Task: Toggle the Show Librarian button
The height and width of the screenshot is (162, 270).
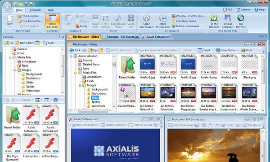Action: point(52,21)
